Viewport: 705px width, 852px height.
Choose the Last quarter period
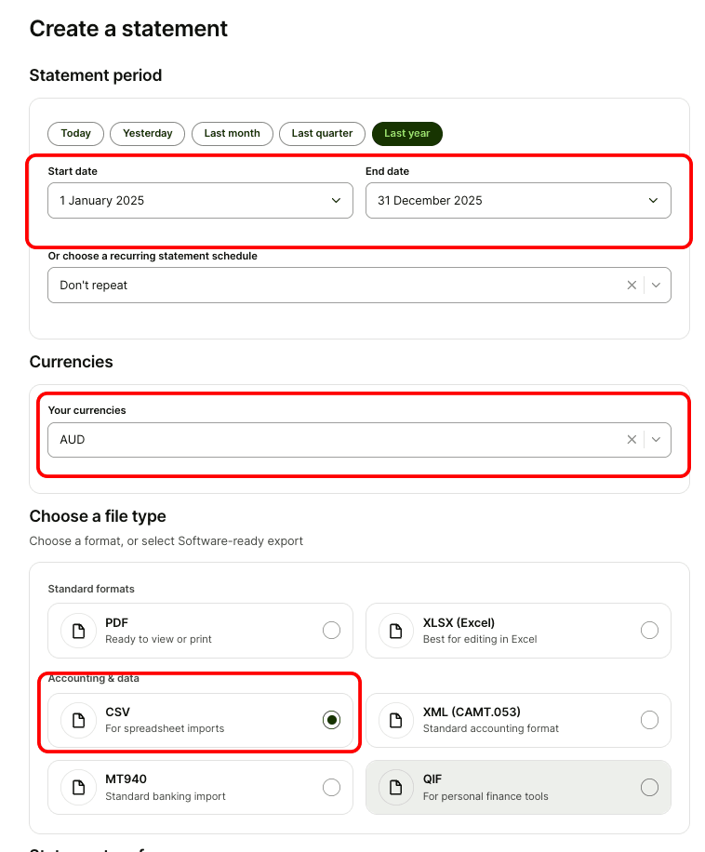(322, 134)
